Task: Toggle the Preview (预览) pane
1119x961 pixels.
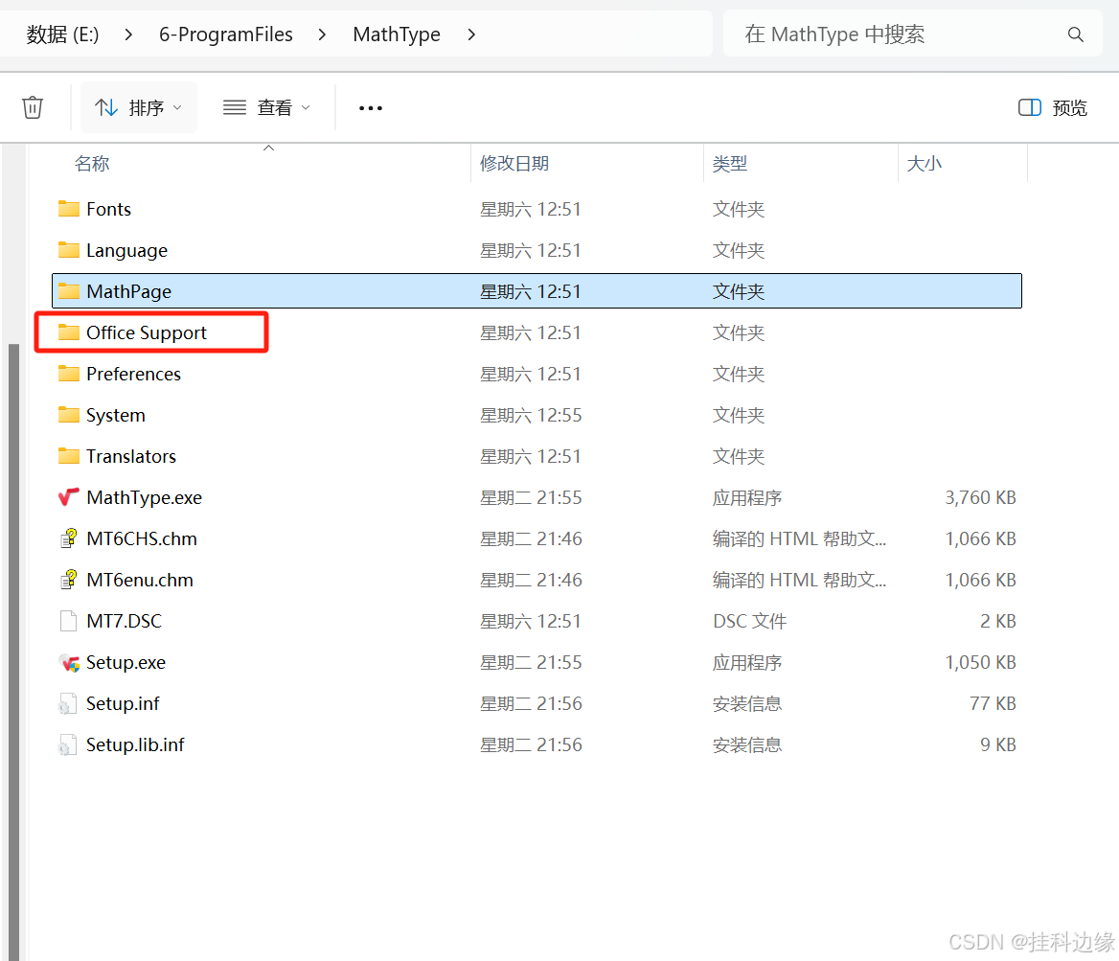Action: tap(1052, 108)
